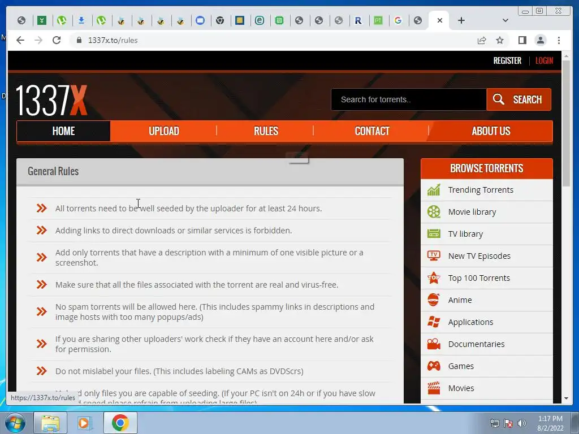579x434 pixels.
Task: Open the ABOUT US menu item
Action: pyautogui.click(x=491, y=131)
